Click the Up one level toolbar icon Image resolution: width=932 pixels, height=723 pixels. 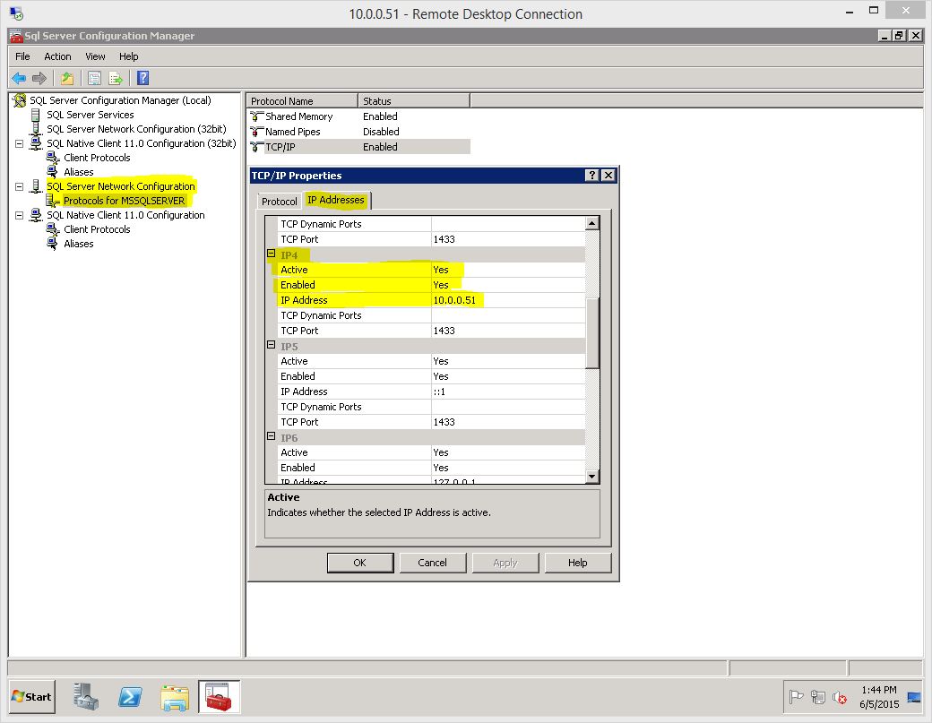tap(67, 78)
